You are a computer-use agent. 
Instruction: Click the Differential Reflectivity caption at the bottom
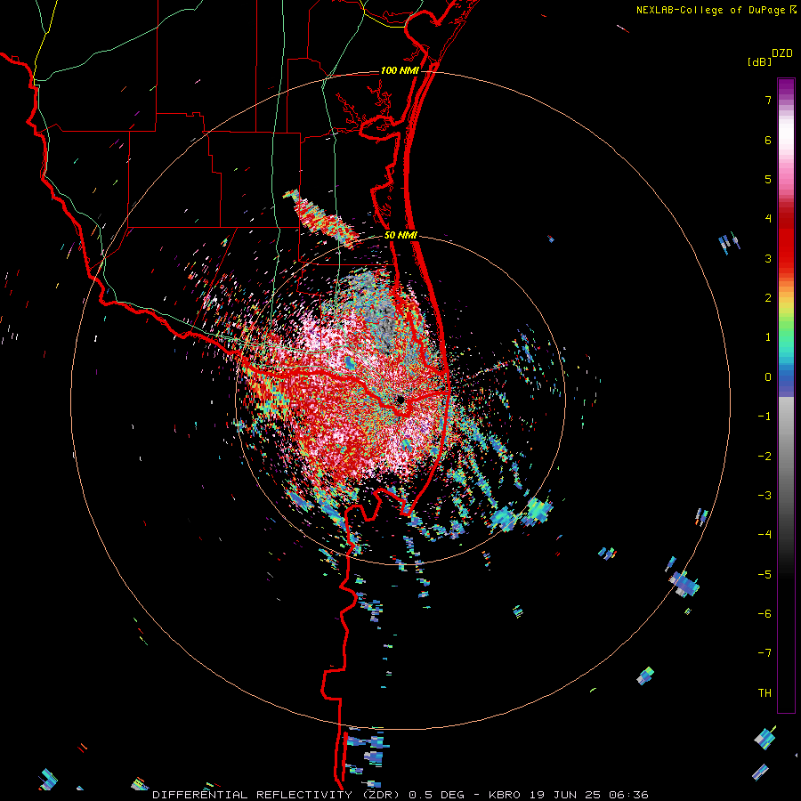pos(400,795)
